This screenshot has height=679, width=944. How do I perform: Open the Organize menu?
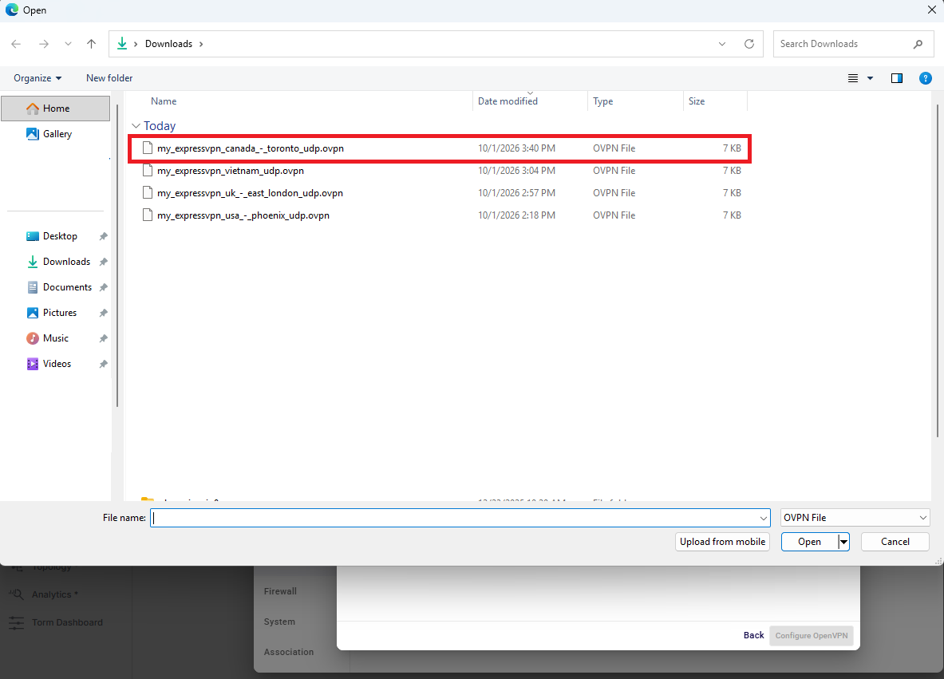[38, 78]
